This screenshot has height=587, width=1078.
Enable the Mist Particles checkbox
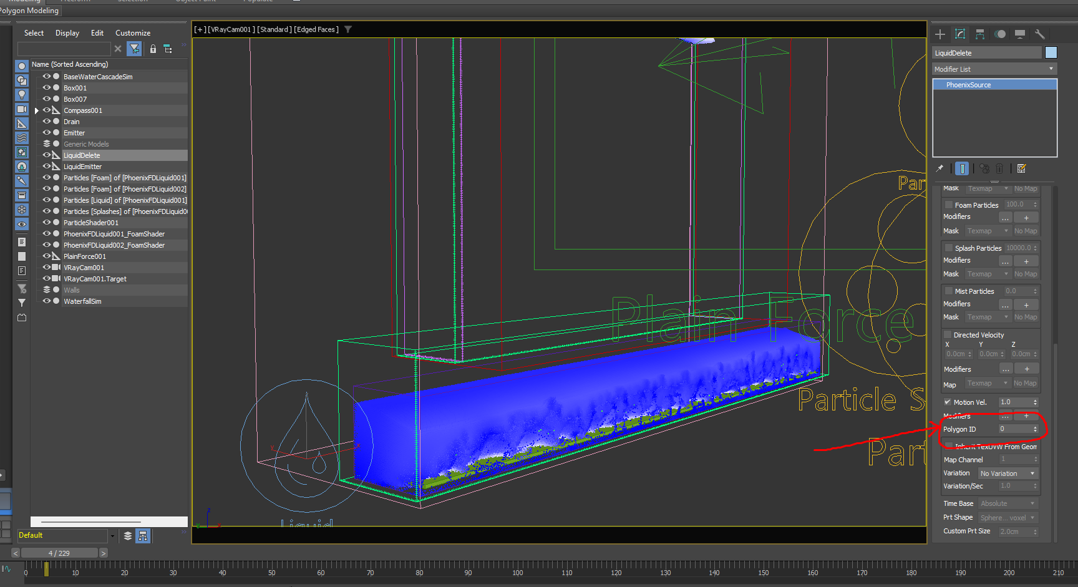948,291
